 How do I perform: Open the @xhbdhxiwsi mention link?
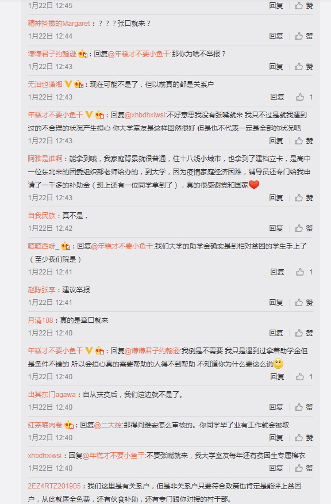tap(145, 114)
